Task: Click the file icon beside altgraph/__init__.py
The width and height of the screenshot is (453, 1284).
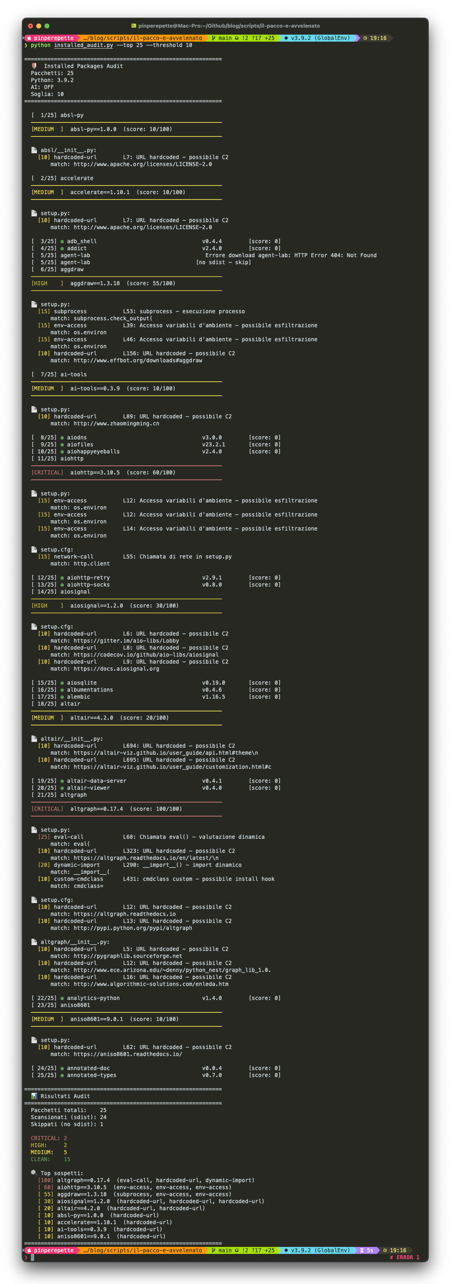Action: [x=34, y=942]
